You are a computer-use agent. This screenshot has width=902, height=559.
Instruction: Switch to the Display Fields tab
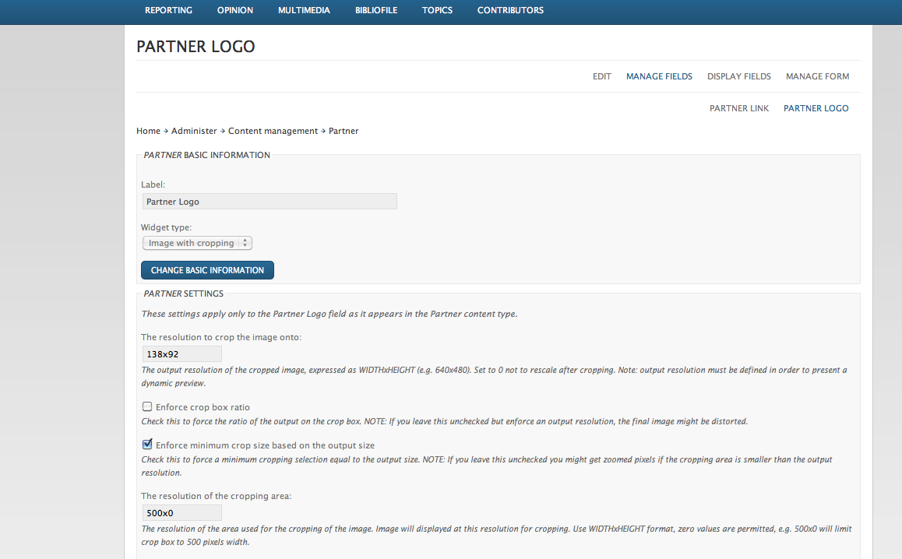coord(739,76)
